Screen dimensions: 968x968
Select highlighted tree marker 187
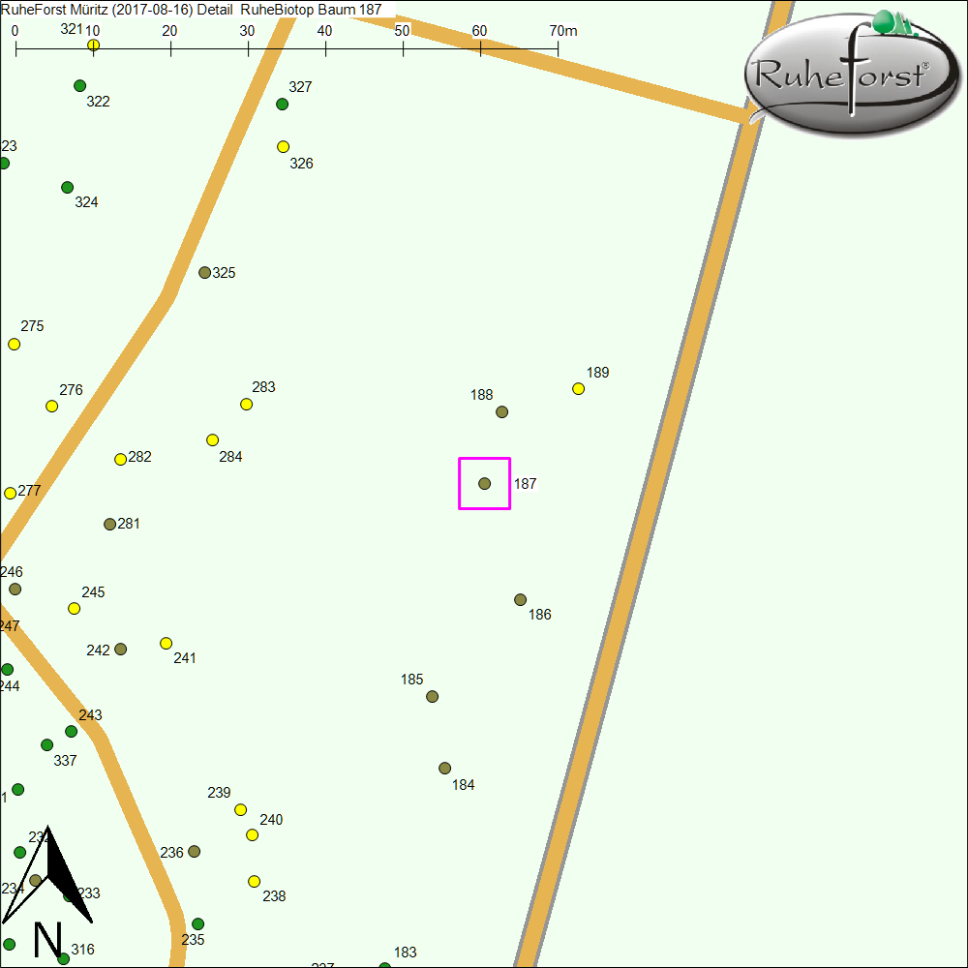pyautogui.click(x=485, y=483)
